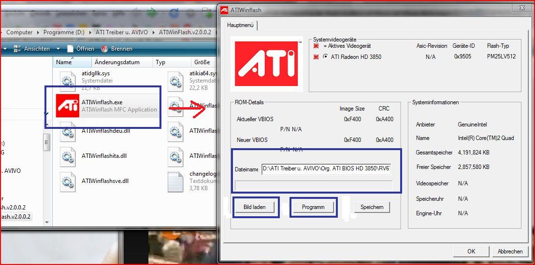The image size is (535, 265).
Task: Click the Freier Speicher value 2,857,580 KB
Action: [474, 167]
